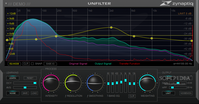The height and width of the screenshot is (104, 199).
Task: Click CLR button next to EQ MODE
Action: click(x=26, y=64)
